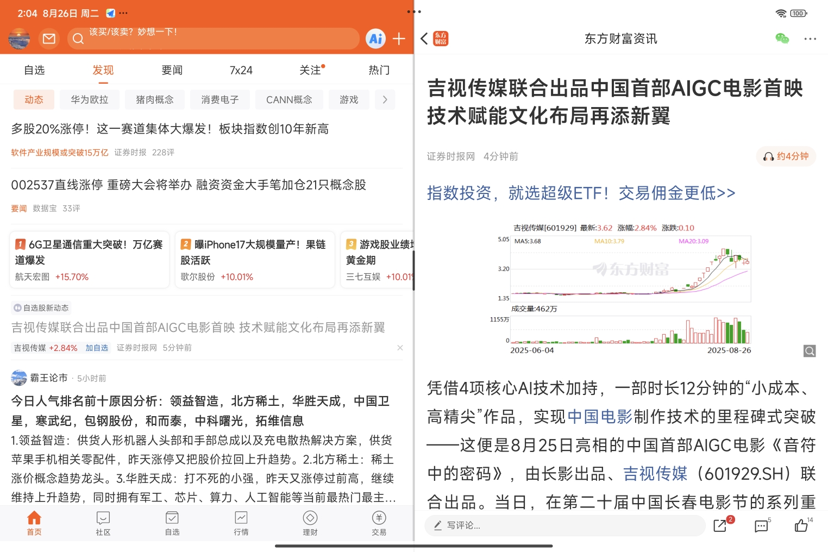Open the AI assistant button
This screenshot has height=552, width=828.
(x=375, y=39)
